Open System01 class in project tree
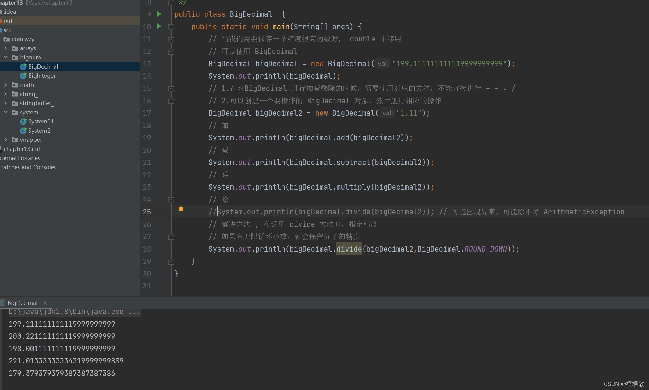 pos(41,121)
